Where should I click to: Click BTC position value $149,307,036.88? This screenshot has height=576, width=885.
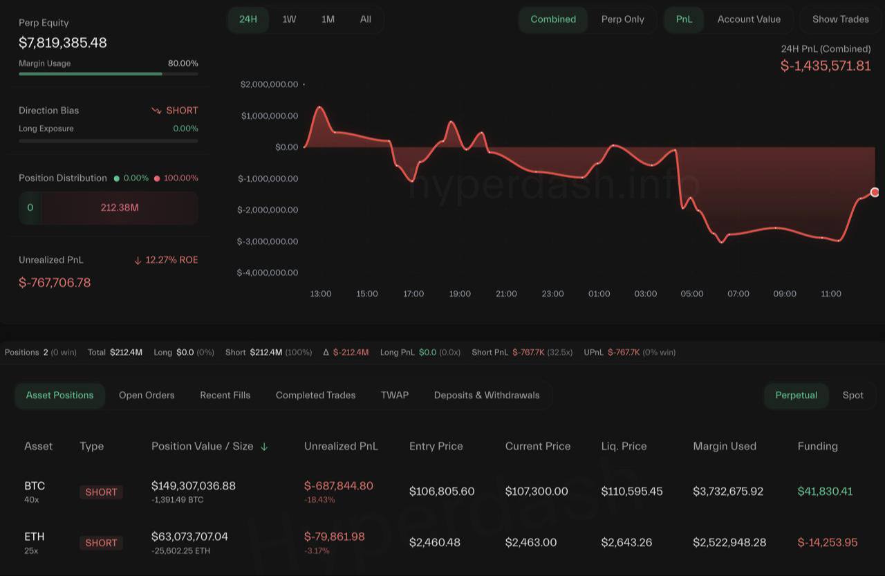pos(194,486)
